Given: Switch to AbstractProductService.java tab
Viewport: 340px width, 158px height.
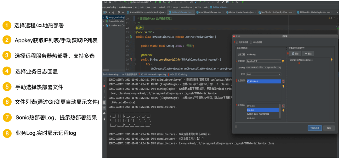Looking at the screenshot, I should pyautogui.click(x=241, y=12).
